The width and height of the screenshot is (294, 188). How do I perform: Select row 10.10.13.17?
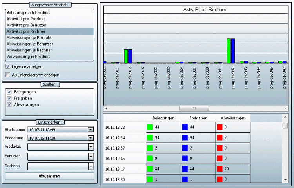point(177,169)
